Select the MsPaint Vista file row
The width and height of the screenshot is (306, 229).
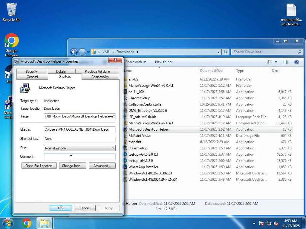click(208, 136)
